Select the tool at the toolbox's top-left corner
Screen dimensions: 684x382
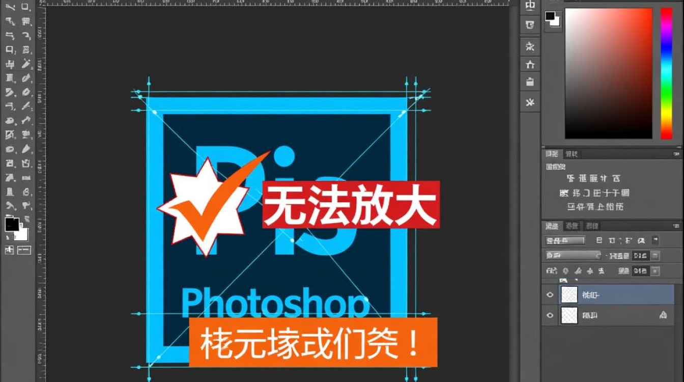pos(9,8)
